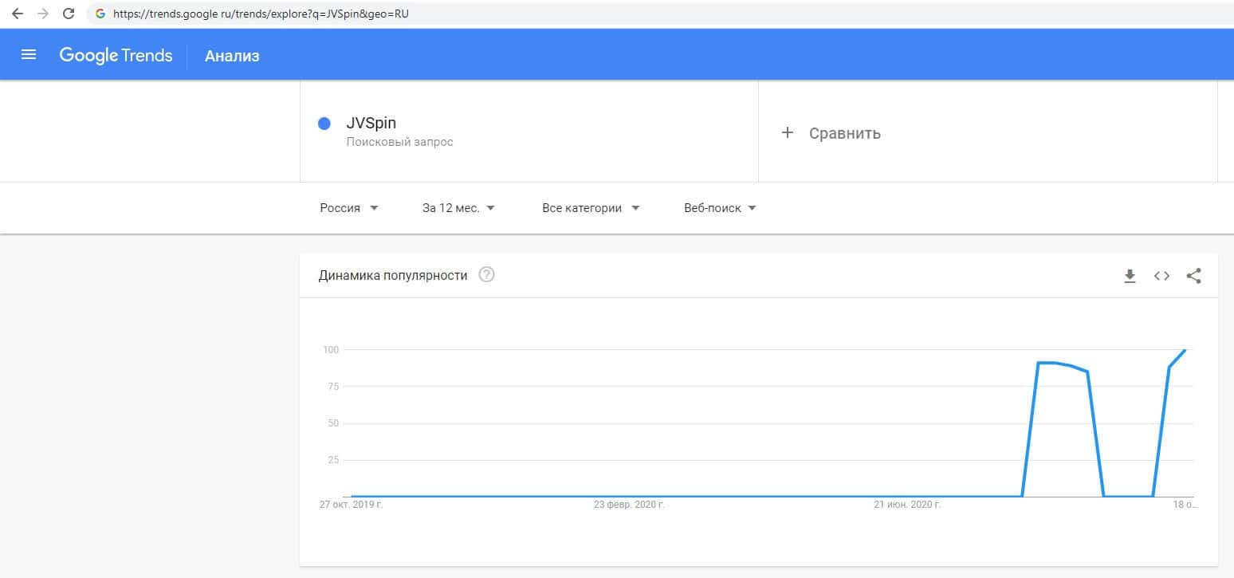Click the plus sign beside Сравнить

coord(788,132)
